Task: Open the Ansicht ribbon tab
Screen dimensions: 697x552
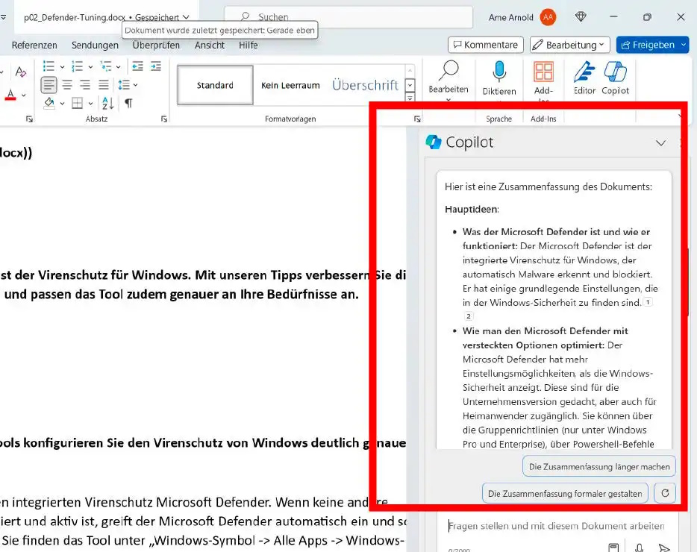Action: [x=210, y=45]
